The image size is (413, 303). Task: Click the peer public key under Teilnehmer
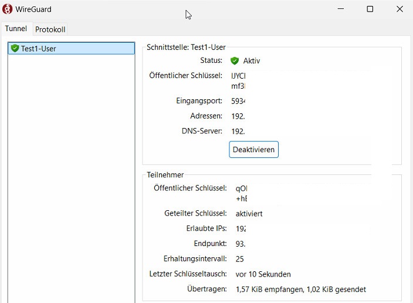tap(241, 193)
